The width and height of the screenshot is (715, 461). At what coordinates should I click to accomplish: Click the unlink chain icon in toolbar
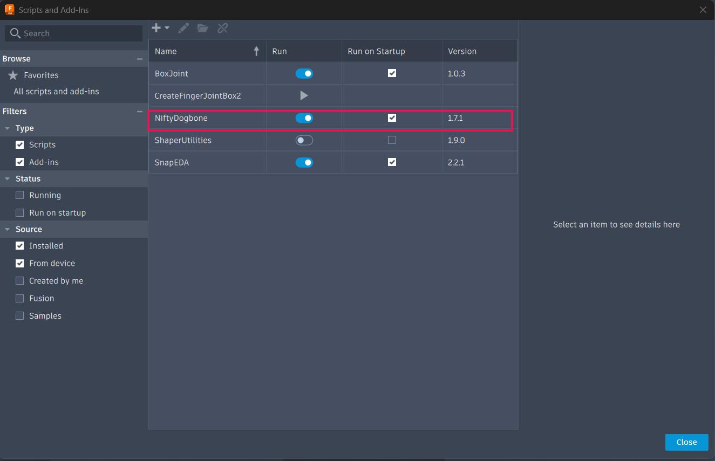point(222,28)
